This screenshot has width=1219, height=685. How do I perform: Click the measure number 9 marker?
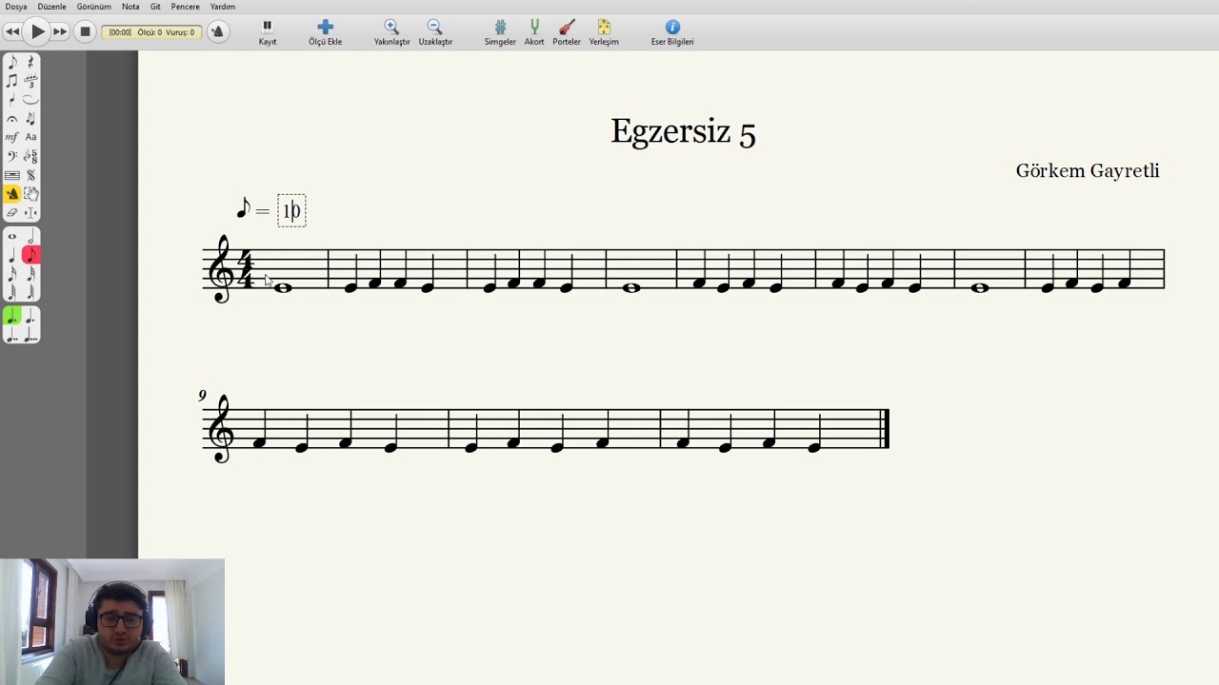(202, 396)
